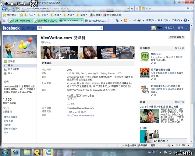
Task: Click the IE forward navigation arrow
Action: click(x=9, y=9)
